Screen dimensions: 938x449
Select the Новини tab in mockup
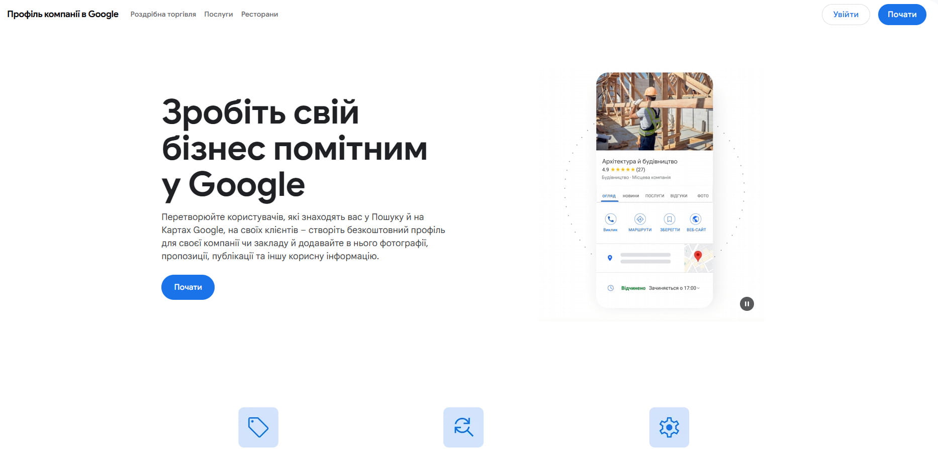[x=631, y=196]
